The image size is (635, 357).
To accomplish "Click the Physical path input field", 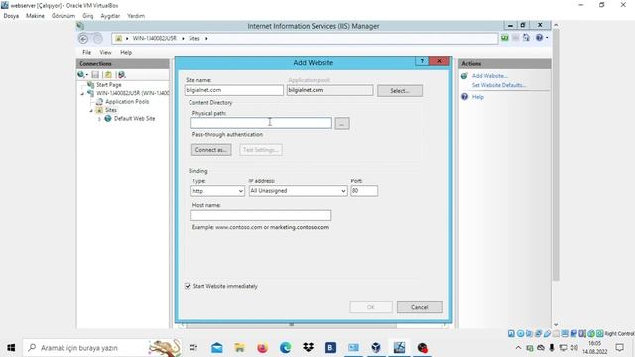I will [261, 123].
